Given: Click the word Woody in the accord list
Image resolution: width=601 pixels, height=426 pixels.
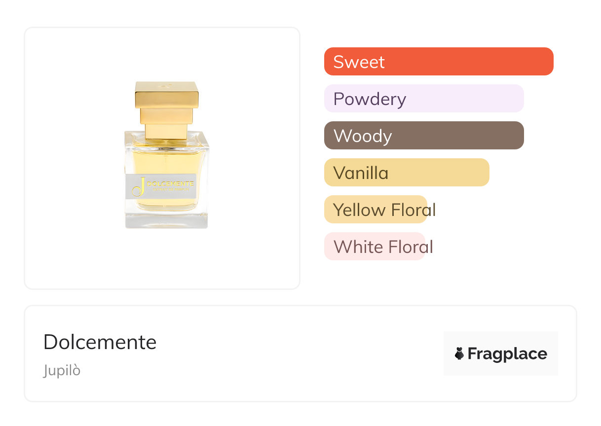Looking at the screenshot, I should point(363,136).
